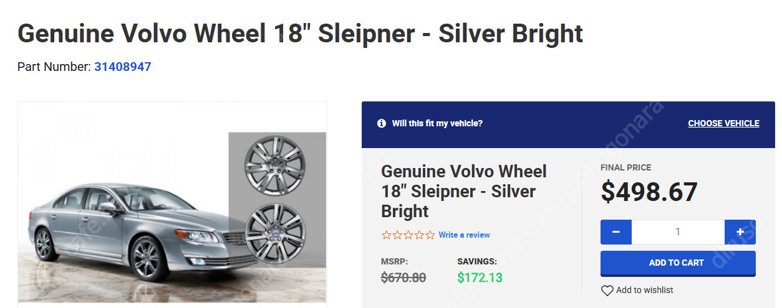Rate three stars using the third star

tap(408, 235)
